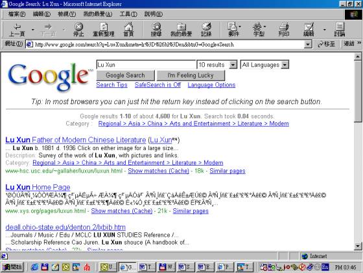Open the 討論 discuss toolbar button
Screen dimensions: 363x273
click(340, 30)
